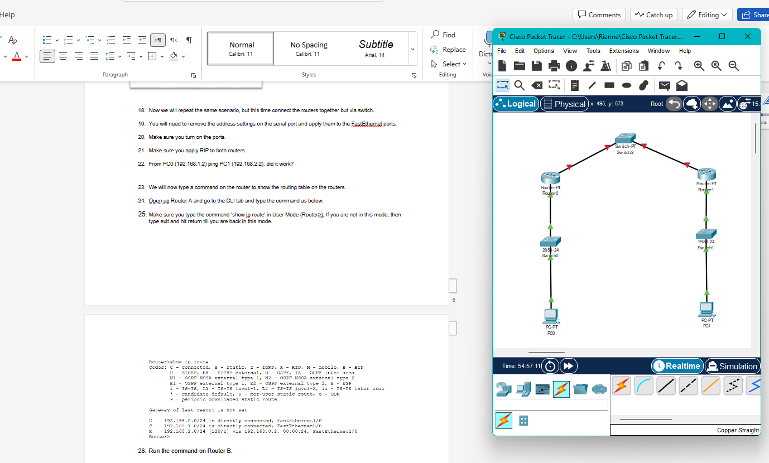The image size is (769, 463).
Task: Click Replace in the Editing group
Action: pyautogui.click(x=448, y=50)
